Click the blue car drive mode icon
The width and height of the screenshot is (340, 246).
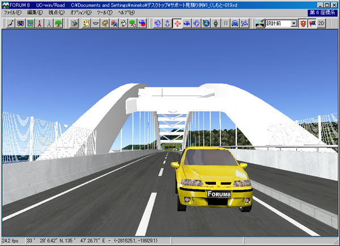pyautogui.click(x=235, y=23)
